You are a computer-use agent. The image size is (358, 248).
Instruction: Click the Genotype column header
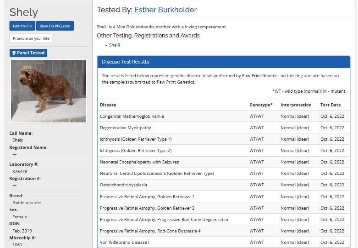click(260, 105)
